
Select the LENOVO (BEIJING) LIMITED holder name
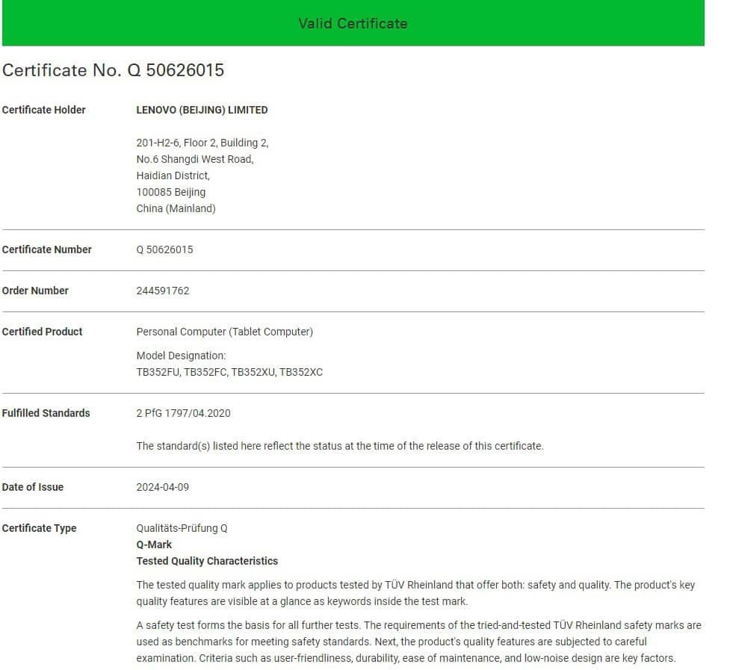click(x=202, y=110)
